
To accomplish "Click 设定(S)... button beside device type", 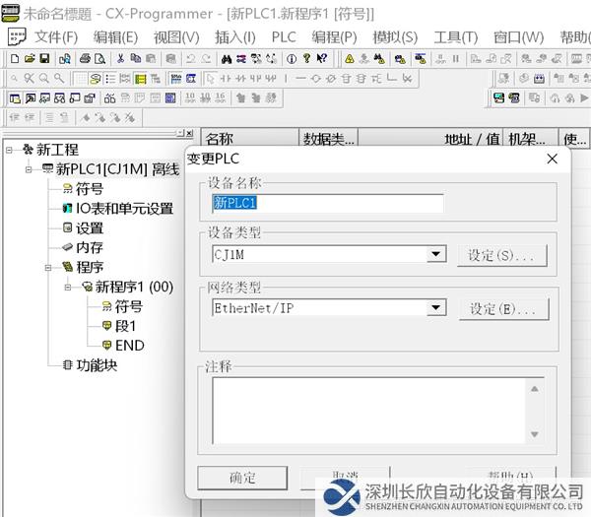I will [501, 255].
